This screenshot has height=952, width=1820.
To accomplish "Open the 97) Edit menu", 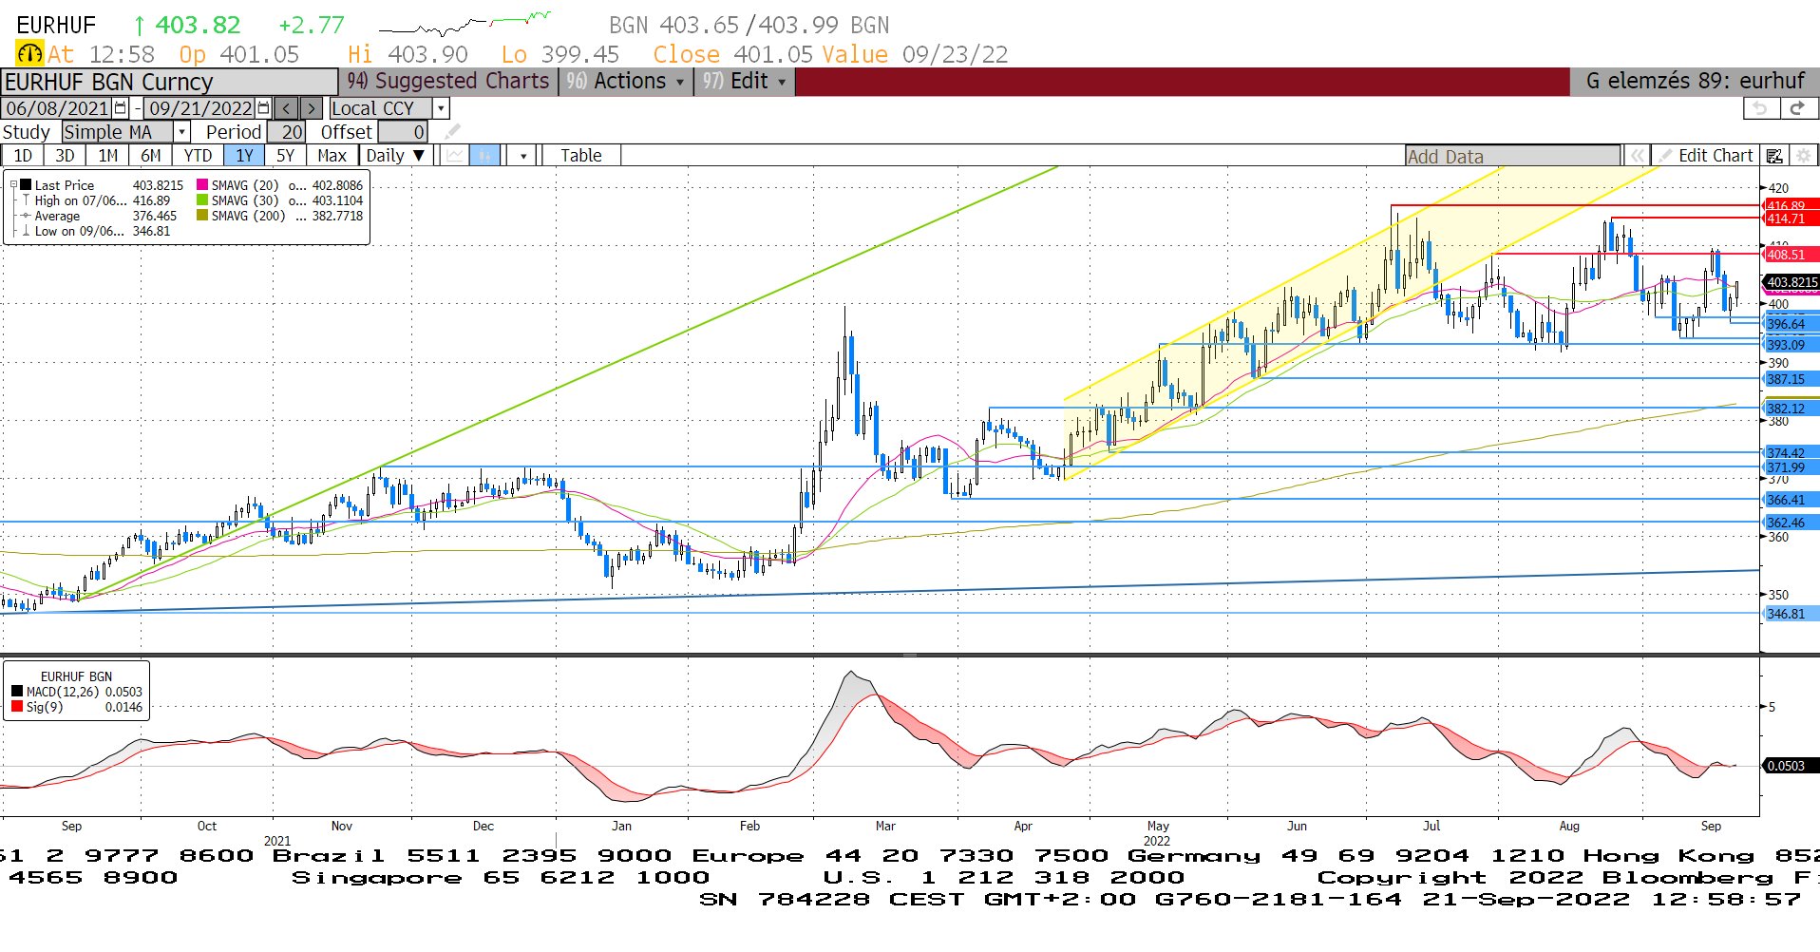I will [x=744, y=82].
